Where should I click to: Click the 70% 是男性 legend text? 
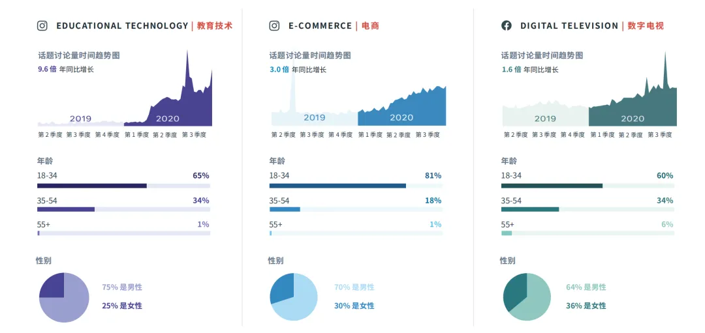(x=354, y=287)
